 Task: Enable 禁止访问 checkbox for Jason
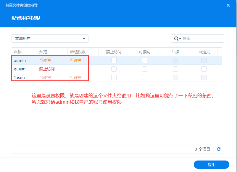pyautogui.click(x=114, y=77)
